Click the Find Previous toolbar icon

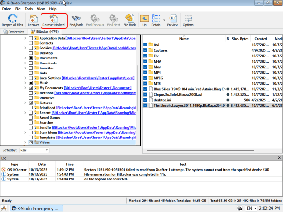[95, 20]
